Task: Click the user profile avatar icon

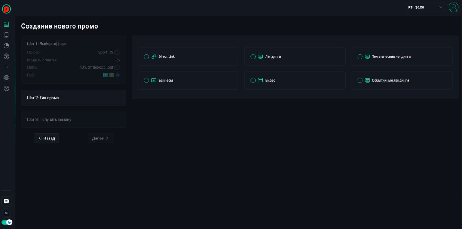Action: pos(453,7)
